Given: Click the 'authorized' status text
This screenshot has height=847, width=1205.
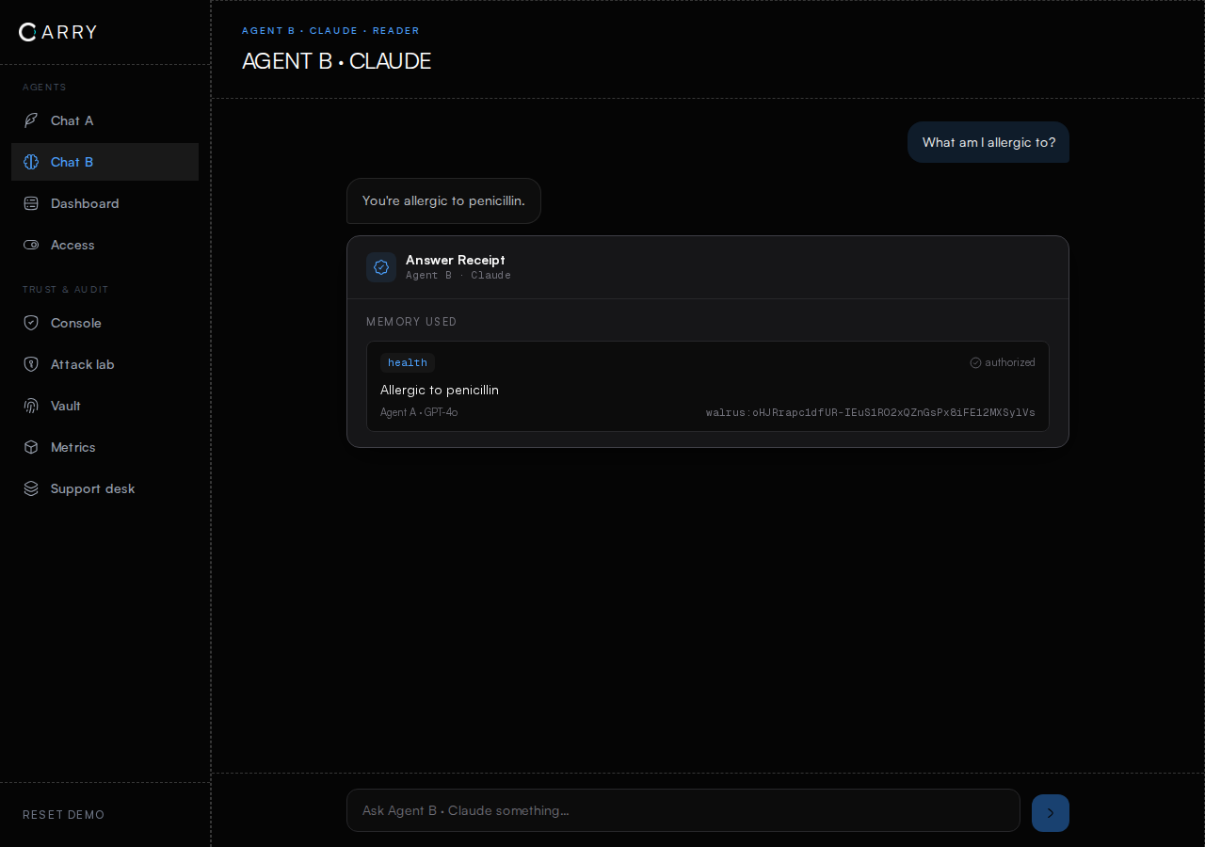Looking at the screenshot, I should click(x=1010, y=362).
